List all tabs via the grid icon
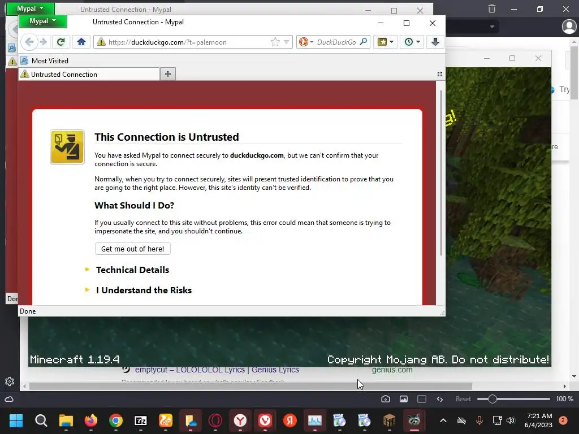Image resolution: width=579 pixels, height=434 pixels. 440,74
